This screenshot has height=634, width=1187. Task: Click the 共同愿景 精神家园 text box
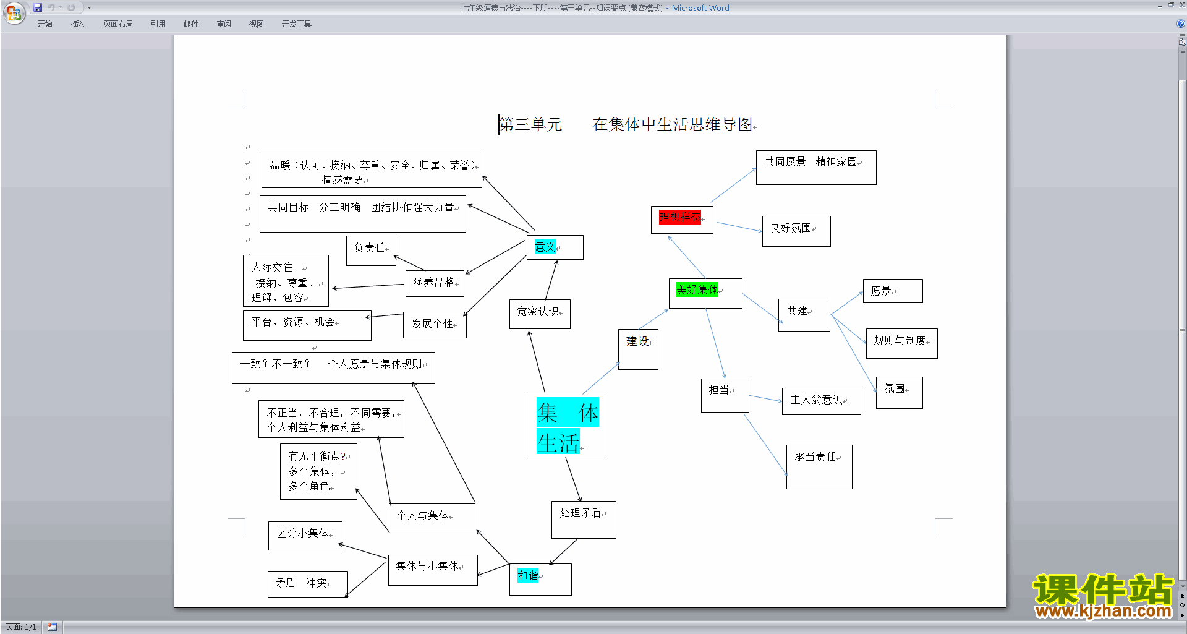[816, 168]
